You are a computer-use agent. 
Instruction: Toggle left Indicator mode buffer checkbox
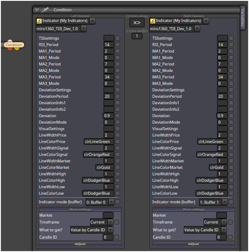tap(117, 202)
